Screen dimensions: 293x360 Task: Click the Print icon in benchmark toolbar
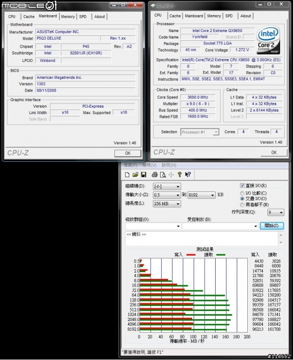(x=155, y=175)
